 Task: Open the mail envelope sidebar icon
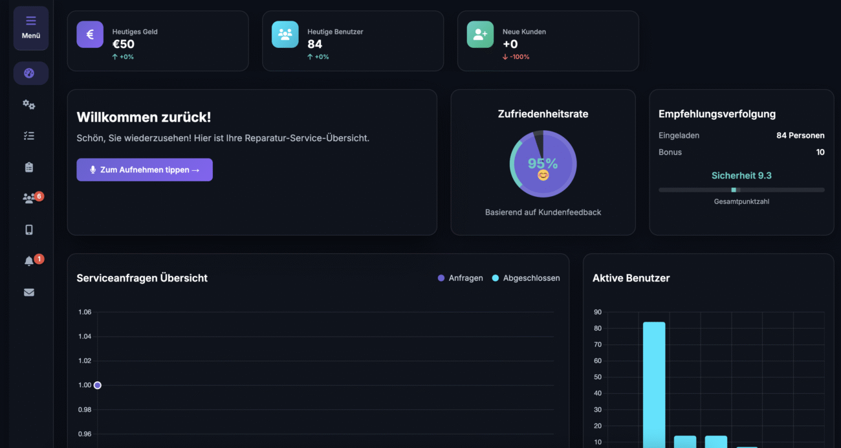click(29, 292)
